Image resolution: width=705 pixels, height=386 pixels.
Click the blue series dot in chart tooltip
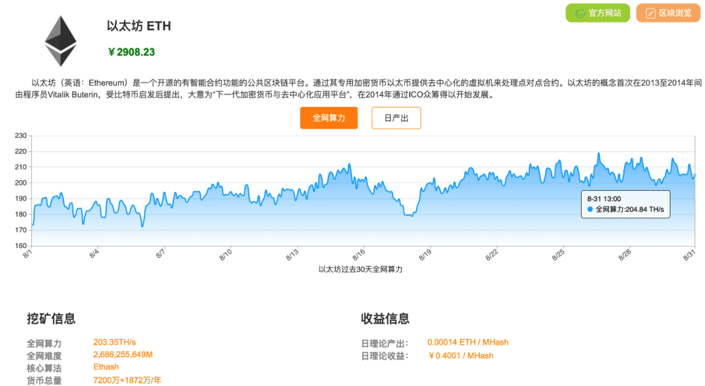point(590,209)
